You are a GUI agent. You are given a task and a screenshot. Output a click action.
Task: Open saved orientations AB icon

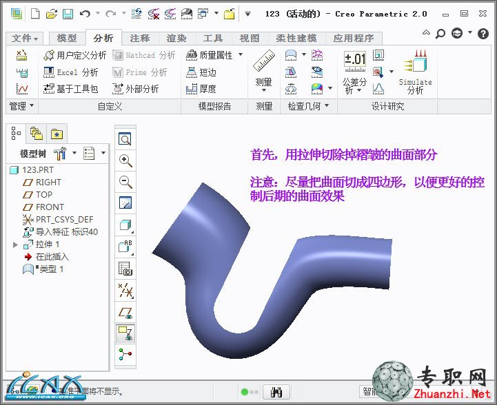point(125,247)
